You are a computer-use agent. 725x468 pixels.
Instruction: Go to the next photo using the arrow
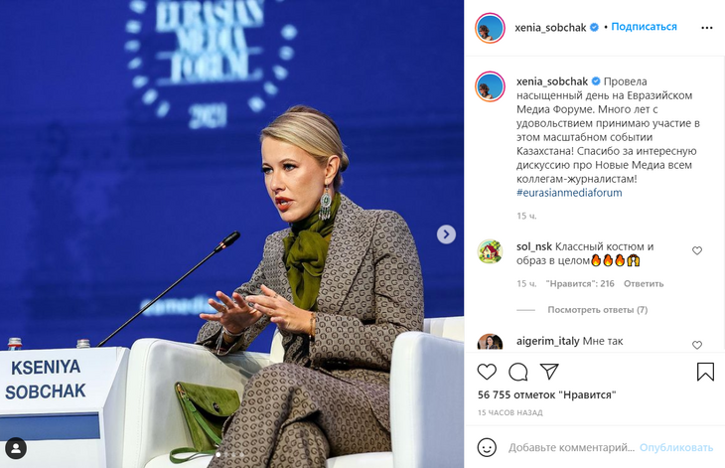(446, 234)
